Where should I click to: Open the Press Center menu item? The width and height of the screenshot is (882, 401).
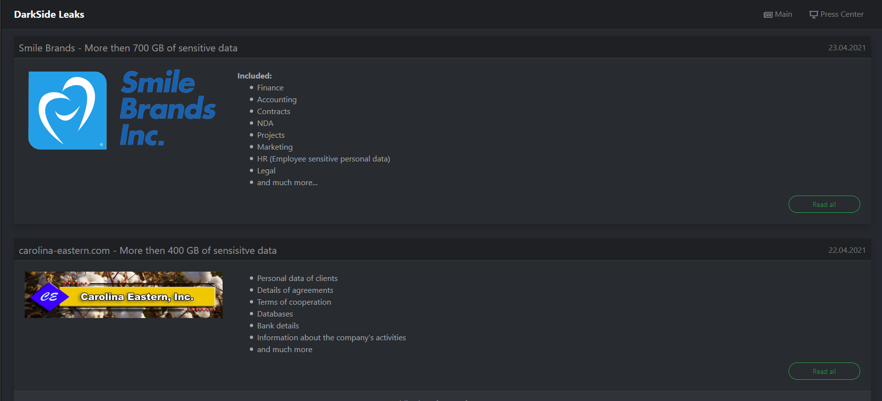836,14
